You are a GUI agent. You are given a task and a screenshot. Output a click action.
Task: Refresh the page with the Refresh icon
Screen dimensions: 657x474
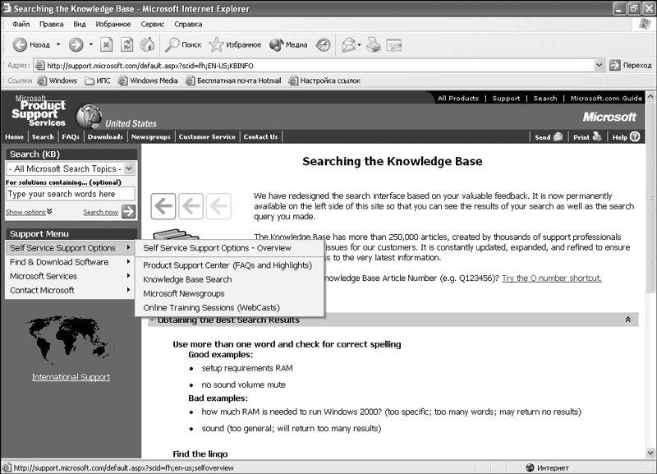click(x=127, y=44)
